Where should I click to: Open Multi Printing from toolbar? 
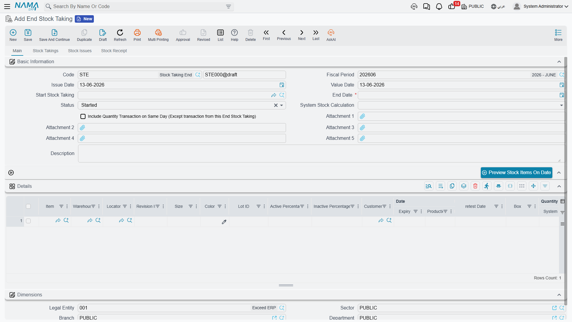(x=158, y=35)
